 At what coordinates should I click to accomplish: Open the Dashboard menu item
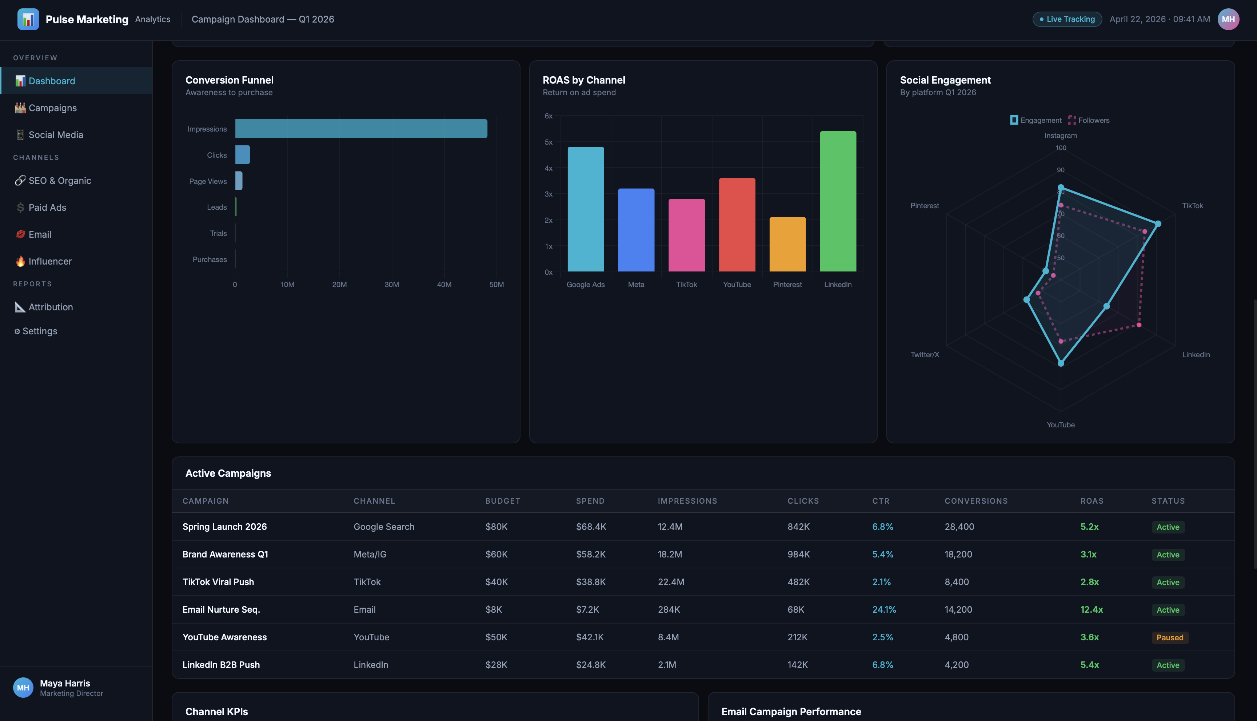click(x=76, y=81)
